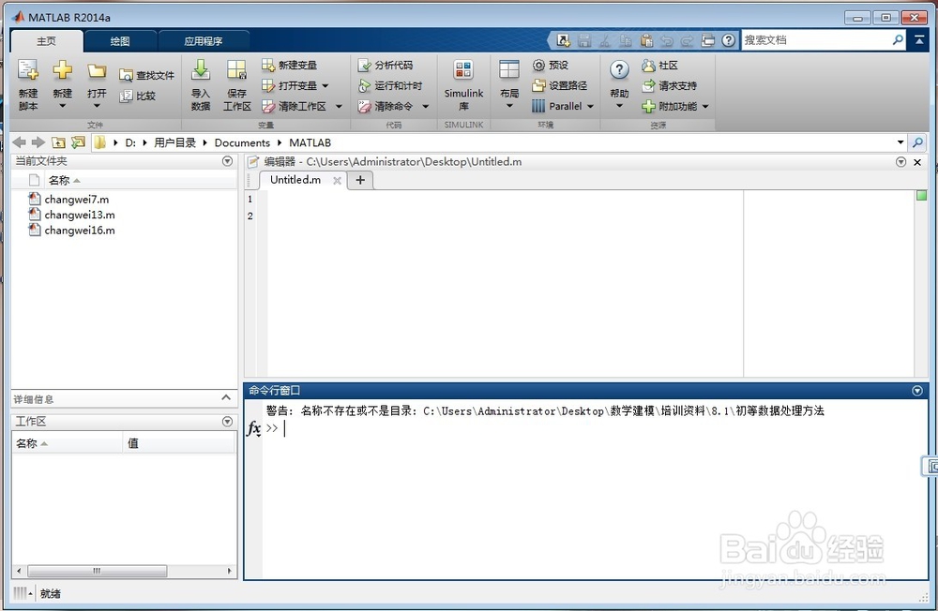Switch to the 绘图 (Plots) ribbon tab

(118, 40)
